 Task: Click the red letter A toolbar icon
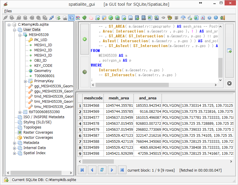pos(203,18)
